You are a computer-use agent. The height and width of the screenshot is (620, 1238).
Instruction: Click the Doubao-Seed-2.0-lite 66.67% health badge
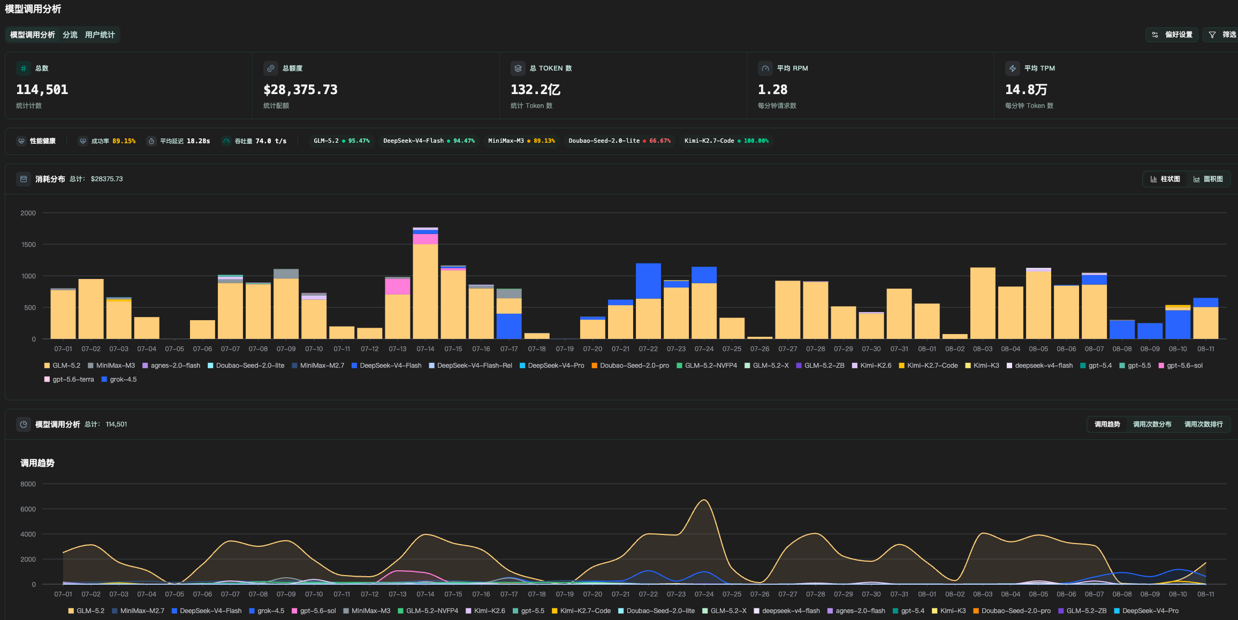coord(619,141)
